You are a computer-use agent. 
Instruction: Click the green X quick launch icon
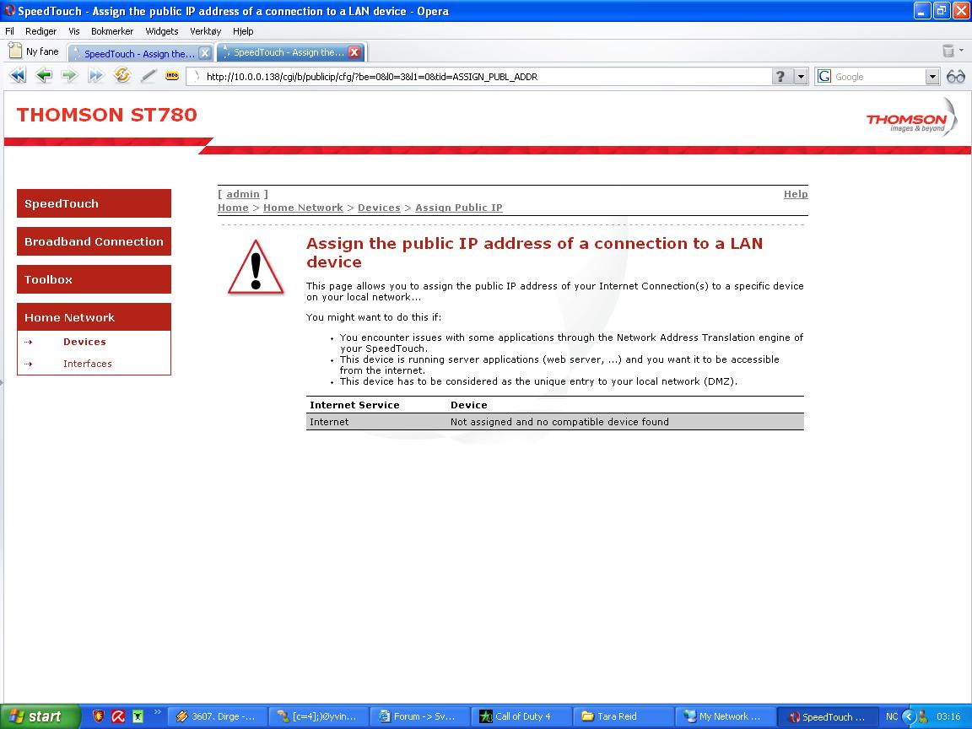(x=138, y=716)
